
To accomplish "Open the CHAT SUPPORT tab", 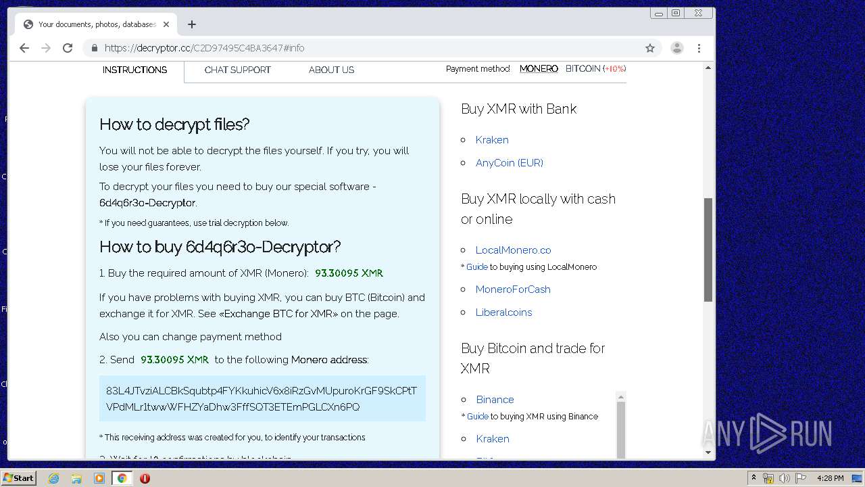I will tap(237, 70).
